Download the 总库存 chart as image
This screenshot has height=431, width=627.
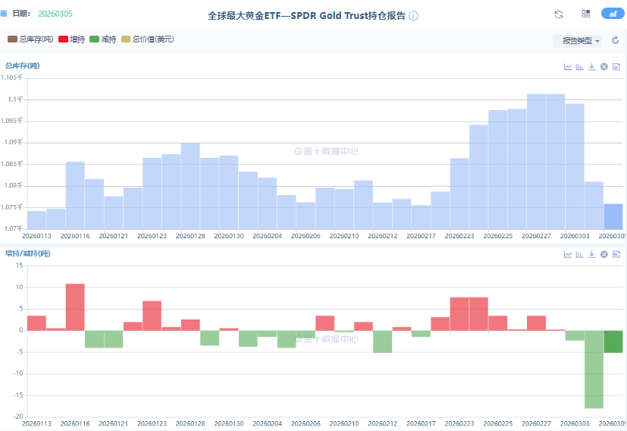coord(592,67)
